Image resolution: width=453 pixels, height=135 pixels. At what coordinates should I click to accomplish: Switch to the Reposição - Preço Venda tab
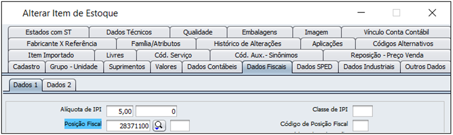(x=387, y=55)
